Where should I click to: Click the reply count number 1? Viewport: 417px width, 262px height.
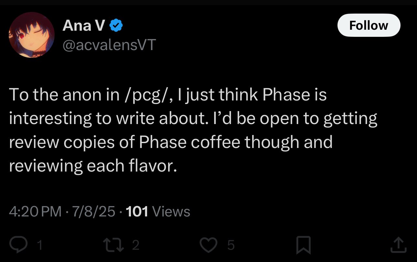tap(40, 246)
